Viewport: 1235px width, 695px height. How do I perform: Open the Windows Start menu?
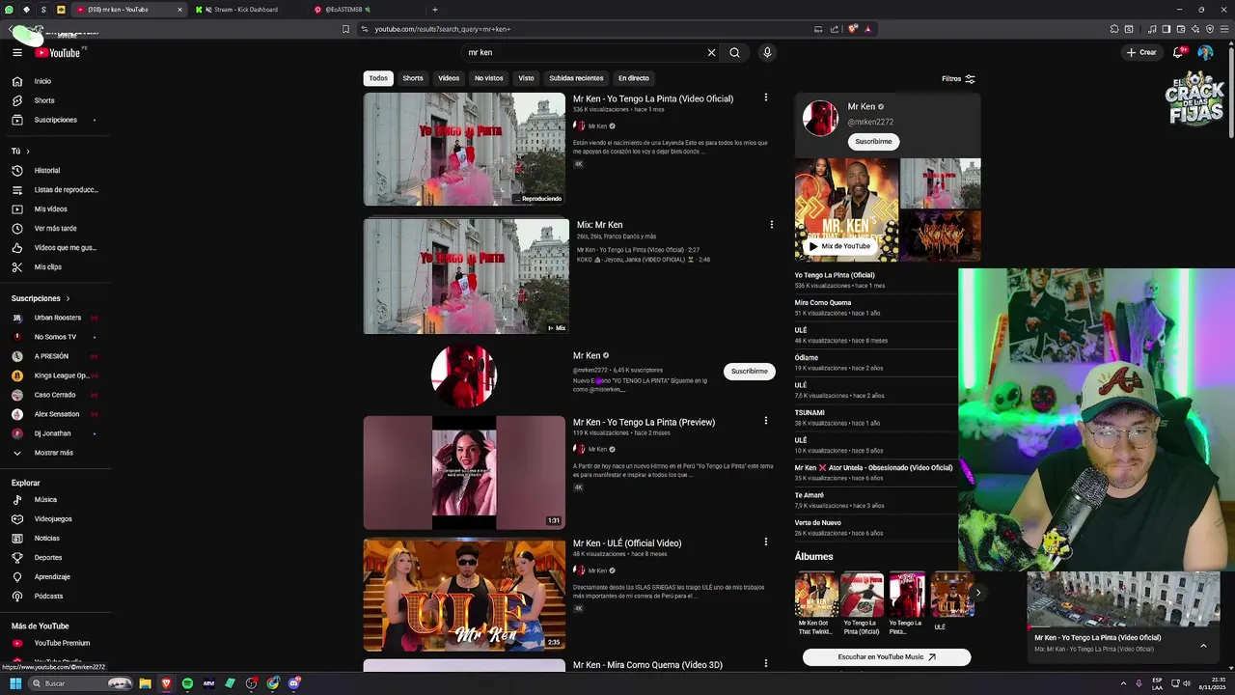(x=15, y=683)
